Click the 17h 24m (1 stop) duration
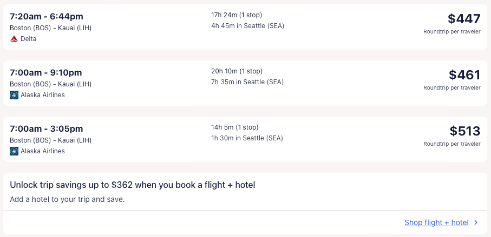 237,15
